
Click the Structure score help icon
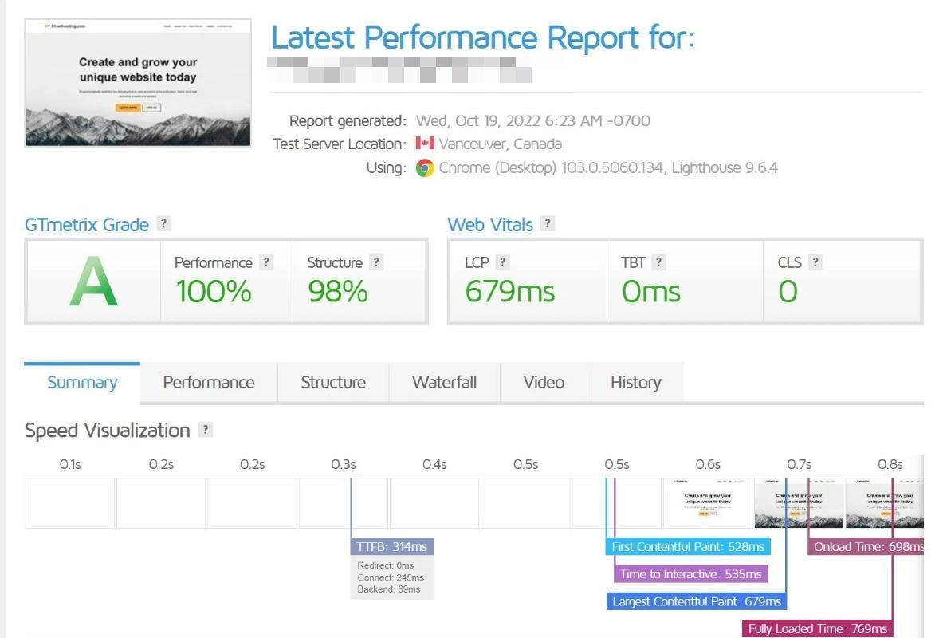point(376,262)
